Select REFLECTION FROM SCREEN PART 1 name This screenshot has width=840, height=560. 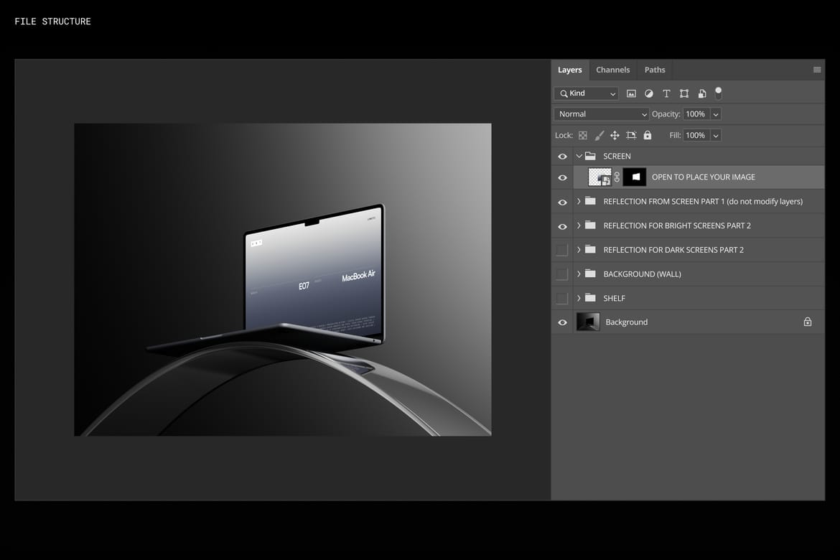tap(703, 202)
